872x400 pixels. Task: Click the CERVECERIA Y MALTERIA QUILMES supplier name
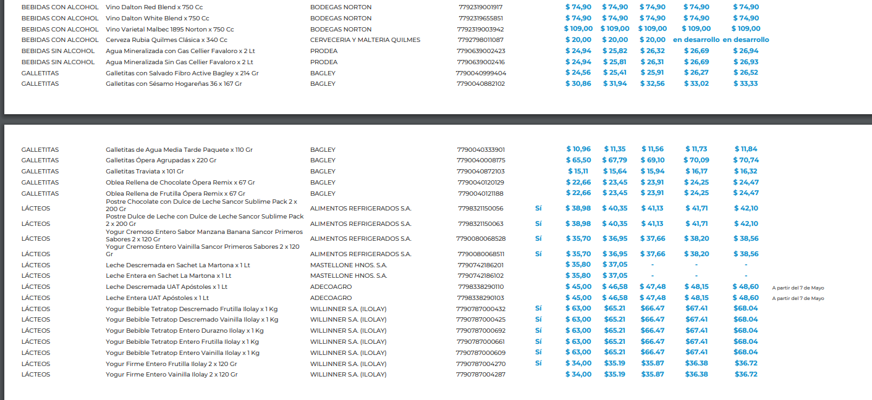365,40
